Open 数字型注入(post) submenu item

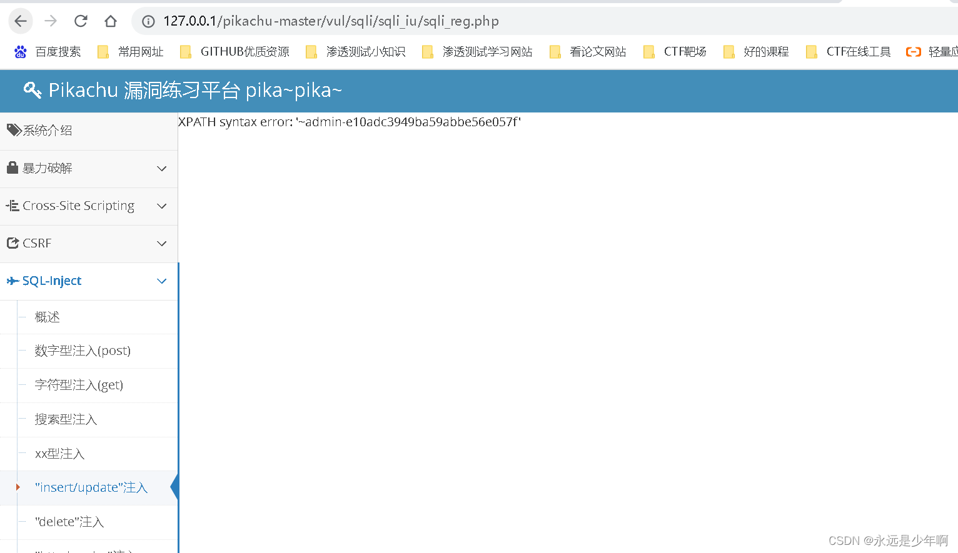(x=89, y=351)
